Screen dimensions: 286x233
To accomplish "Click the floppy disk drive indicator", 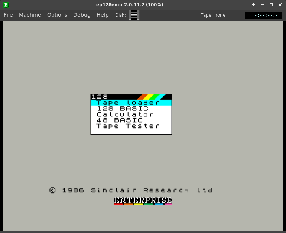I will point(134,15).
